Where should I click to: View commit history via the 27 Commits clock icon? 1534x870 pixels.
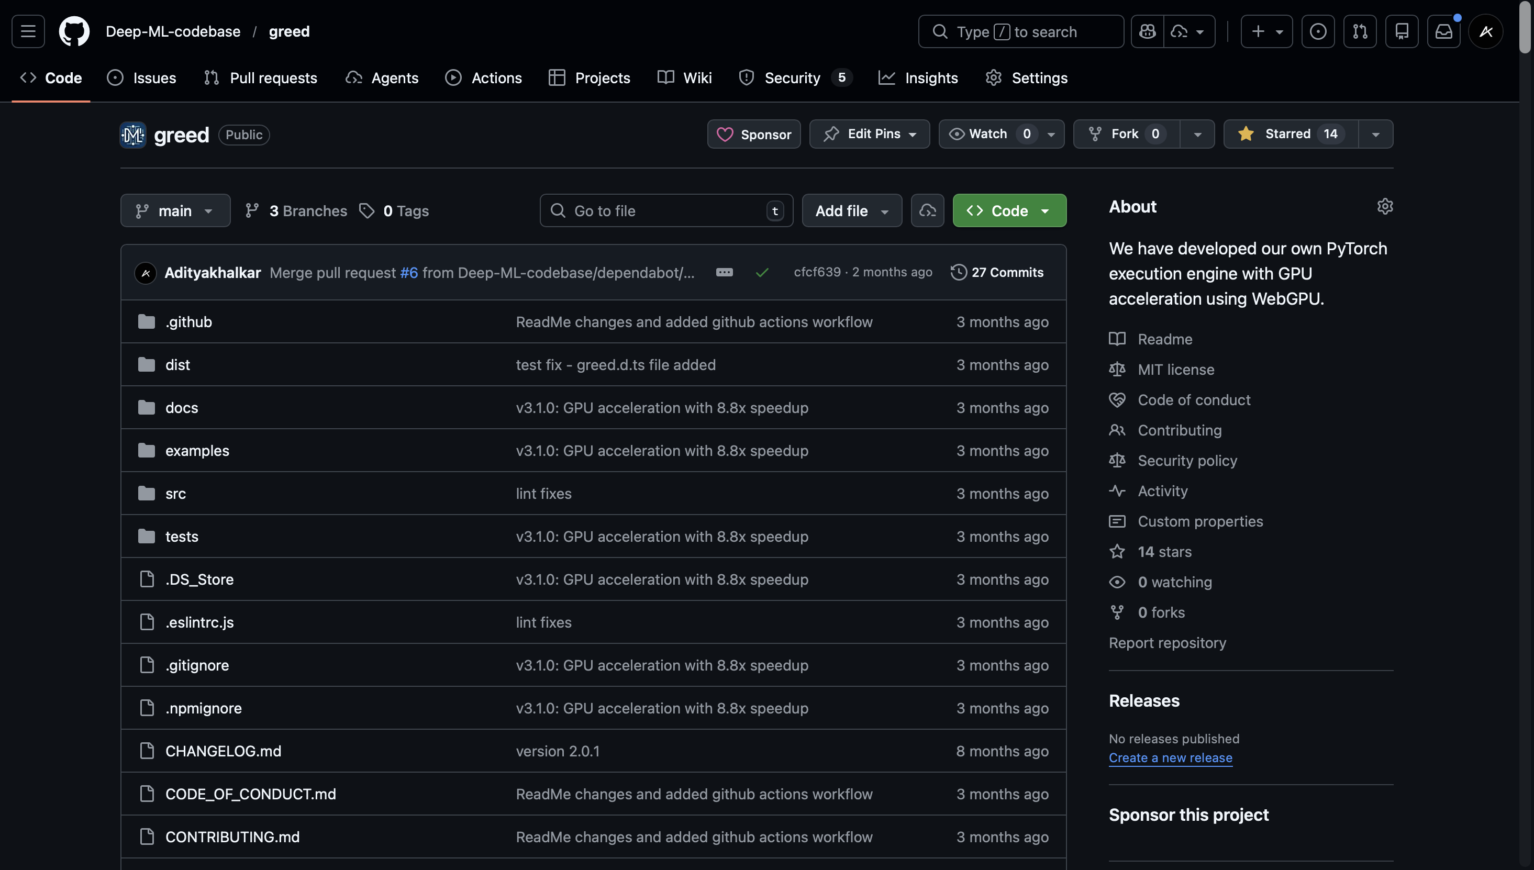(958, 272)
